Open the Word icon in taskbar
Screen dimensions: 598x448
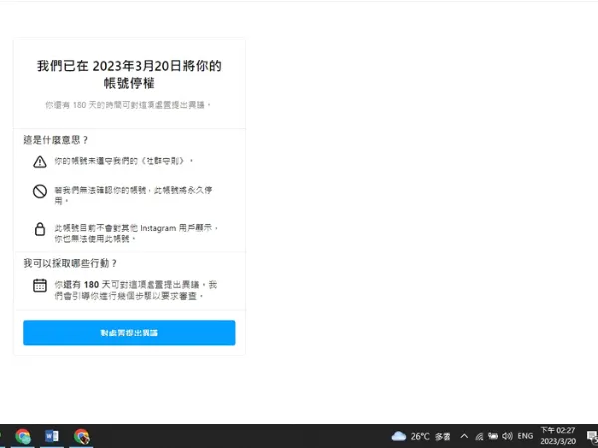(x=52, y=436)
